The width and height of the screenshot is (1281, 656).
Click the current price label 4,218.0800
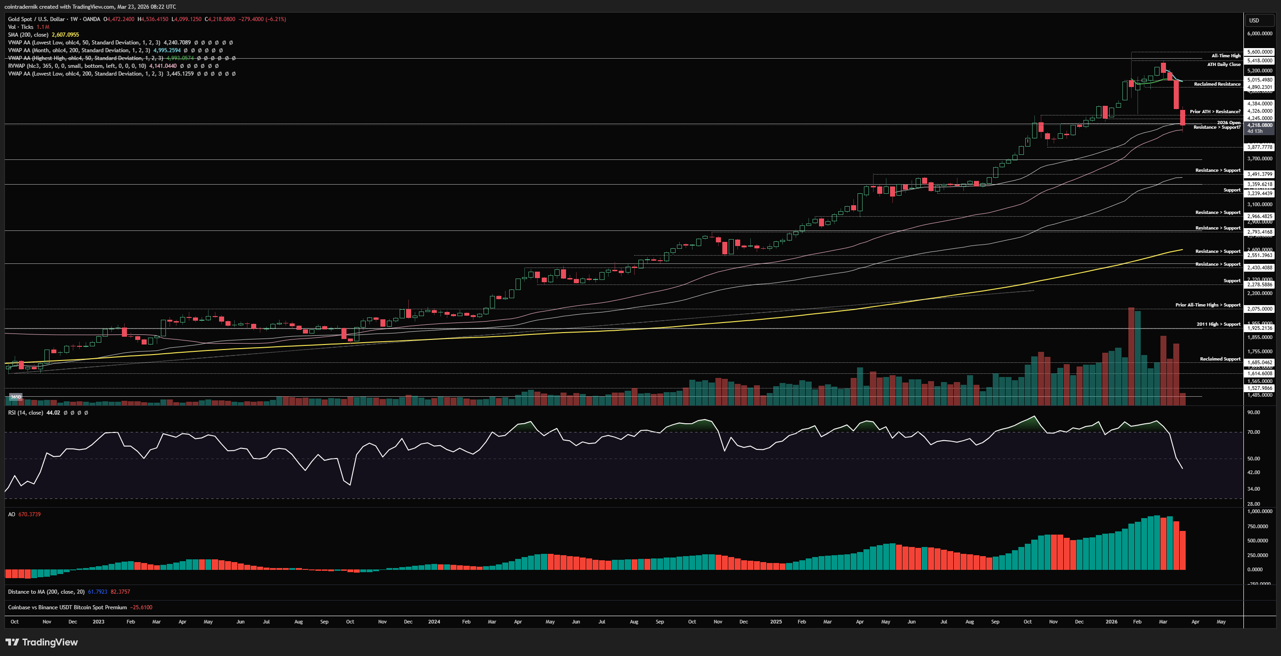(x=1259, y=125)
